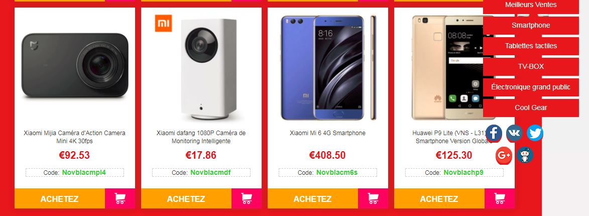Share on Twitter bird icon

[x=535, y=133]
